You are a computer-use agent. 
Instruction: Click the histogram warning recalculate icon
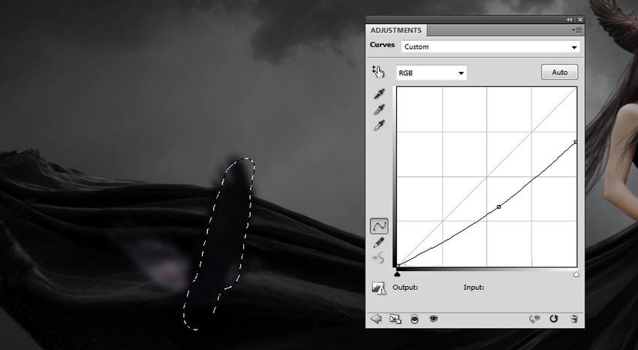(378, 288)
